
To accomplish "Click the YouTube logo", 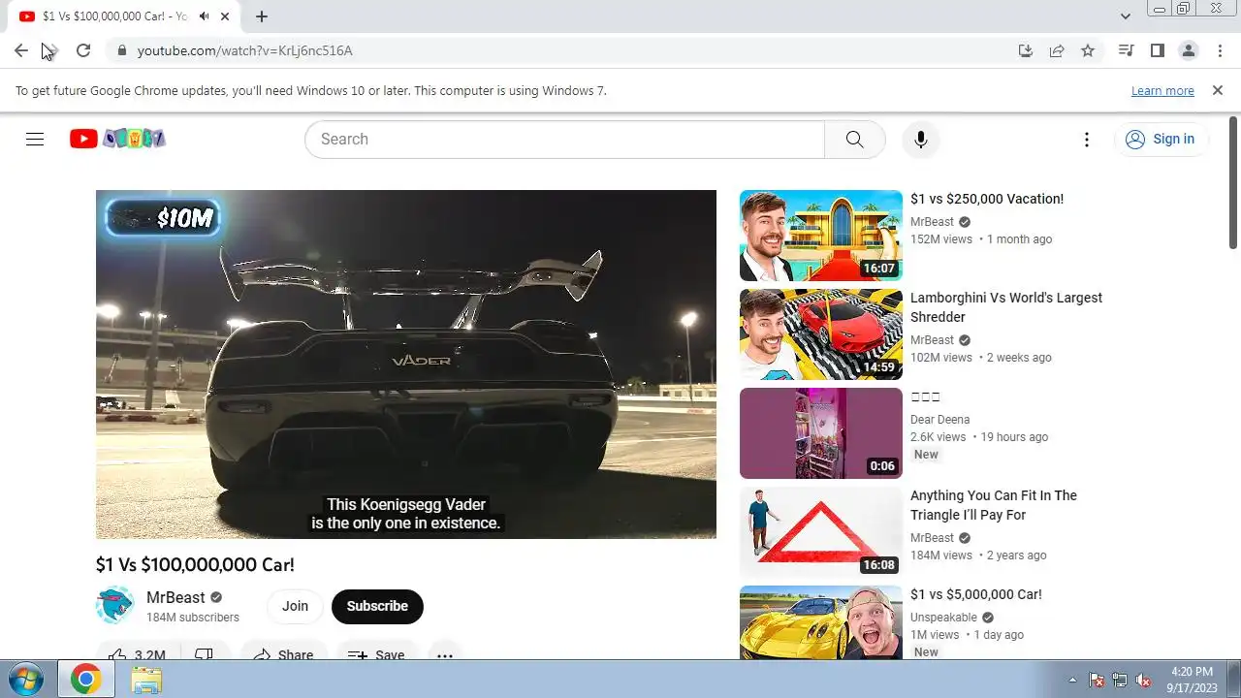I will point(117,139).
